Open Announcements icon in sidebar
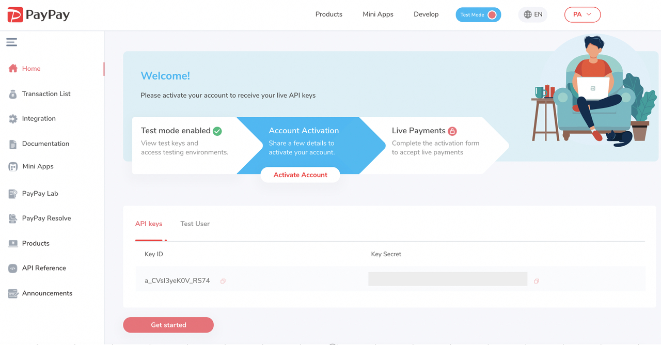This screenshot has height=345, width=661. [13, 293]
